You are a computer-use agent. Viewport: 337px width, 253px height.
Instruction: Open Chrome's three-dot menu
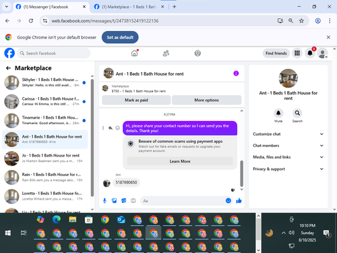[x=330, y=21]
